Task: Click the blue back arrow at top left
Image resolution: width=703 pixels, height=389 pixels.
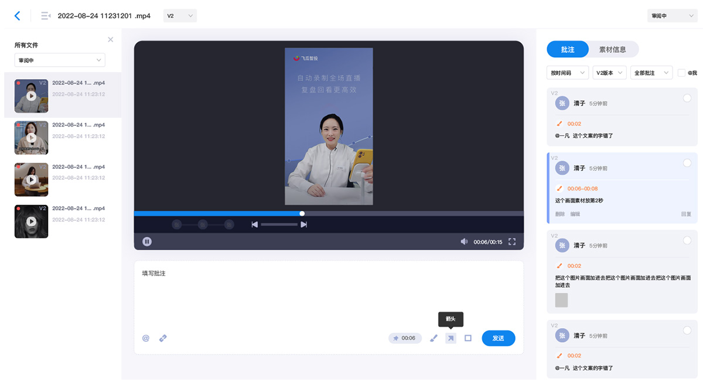Action: [17, 15]
